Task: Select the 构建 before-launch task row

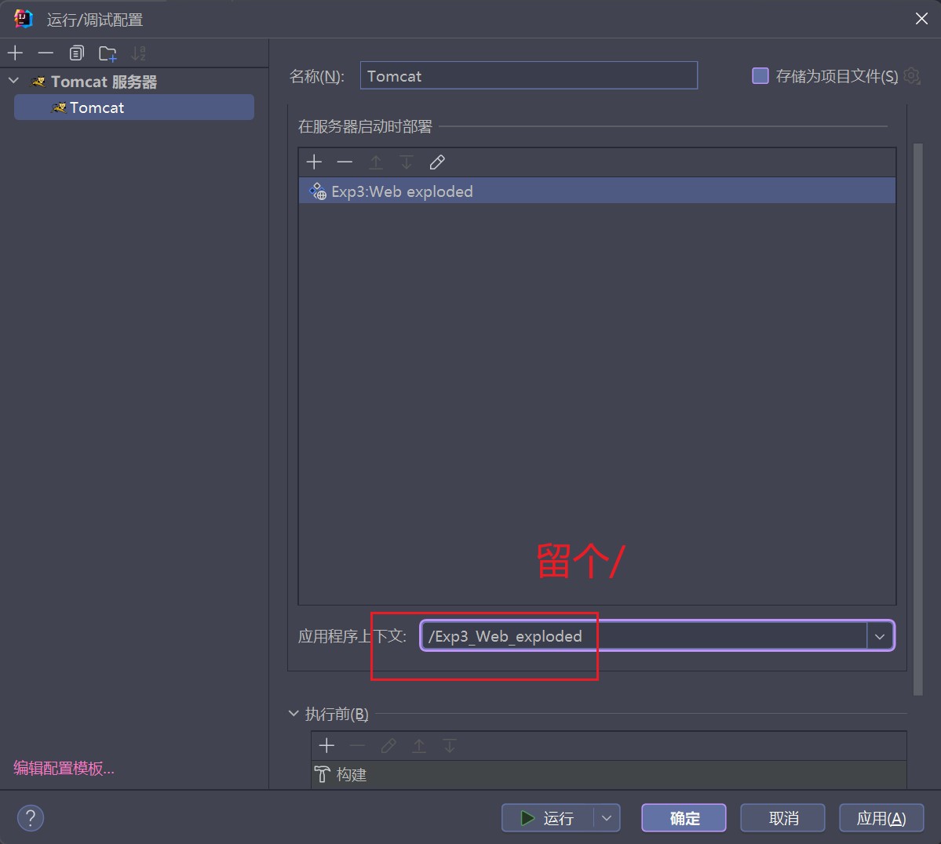Action: [x=608, y=774]
